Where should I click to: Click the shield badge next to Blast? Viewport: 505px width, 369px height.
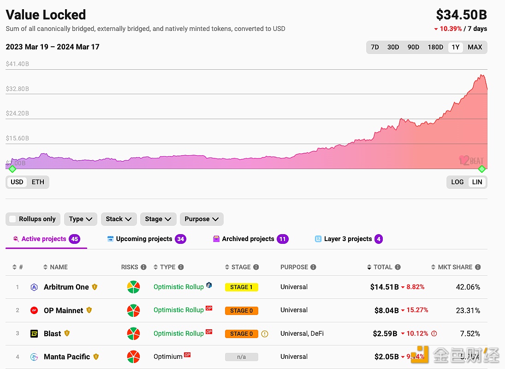pyautogui.click(x=67, y=333)
